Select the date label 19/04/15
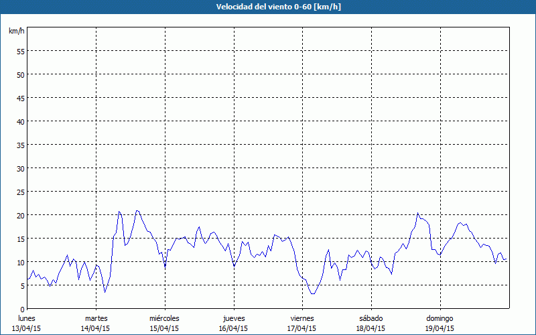Image resolution: width=536 pixels, height=335 pixels. coord(440,328)
